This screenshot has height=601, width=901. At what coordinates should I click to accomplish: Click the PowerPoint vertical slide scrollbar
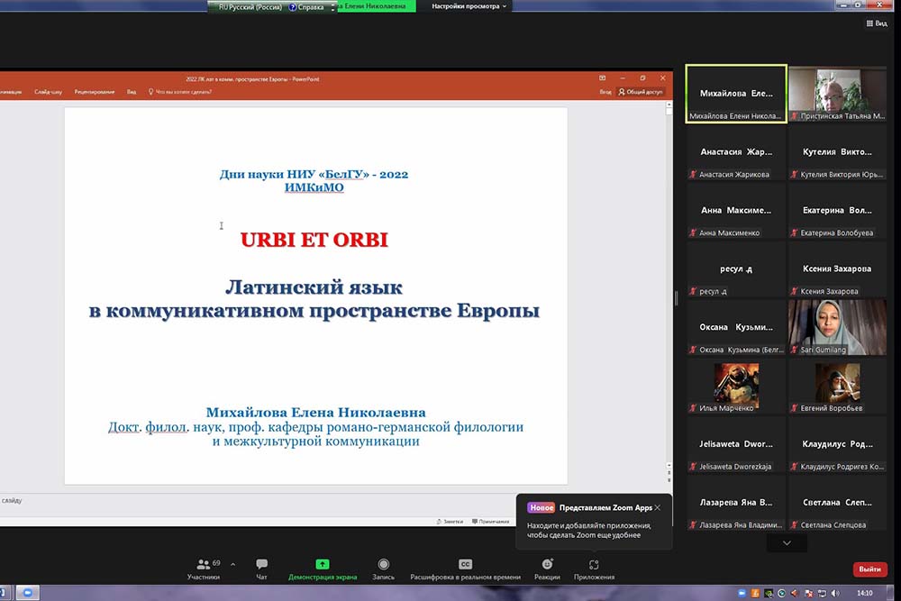[668, 270]
